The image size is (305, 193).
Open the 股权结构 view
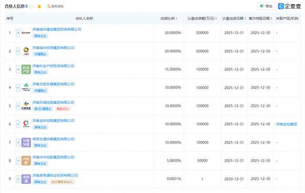click(55, 7)
